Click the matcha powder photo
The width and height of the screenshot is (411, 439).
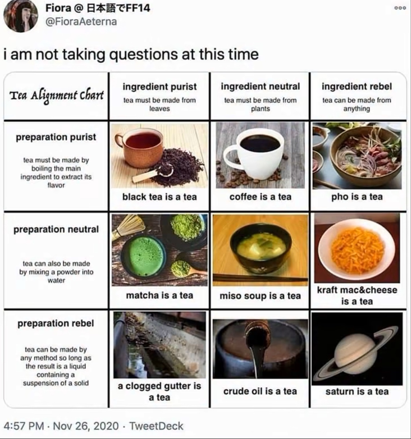159,250
